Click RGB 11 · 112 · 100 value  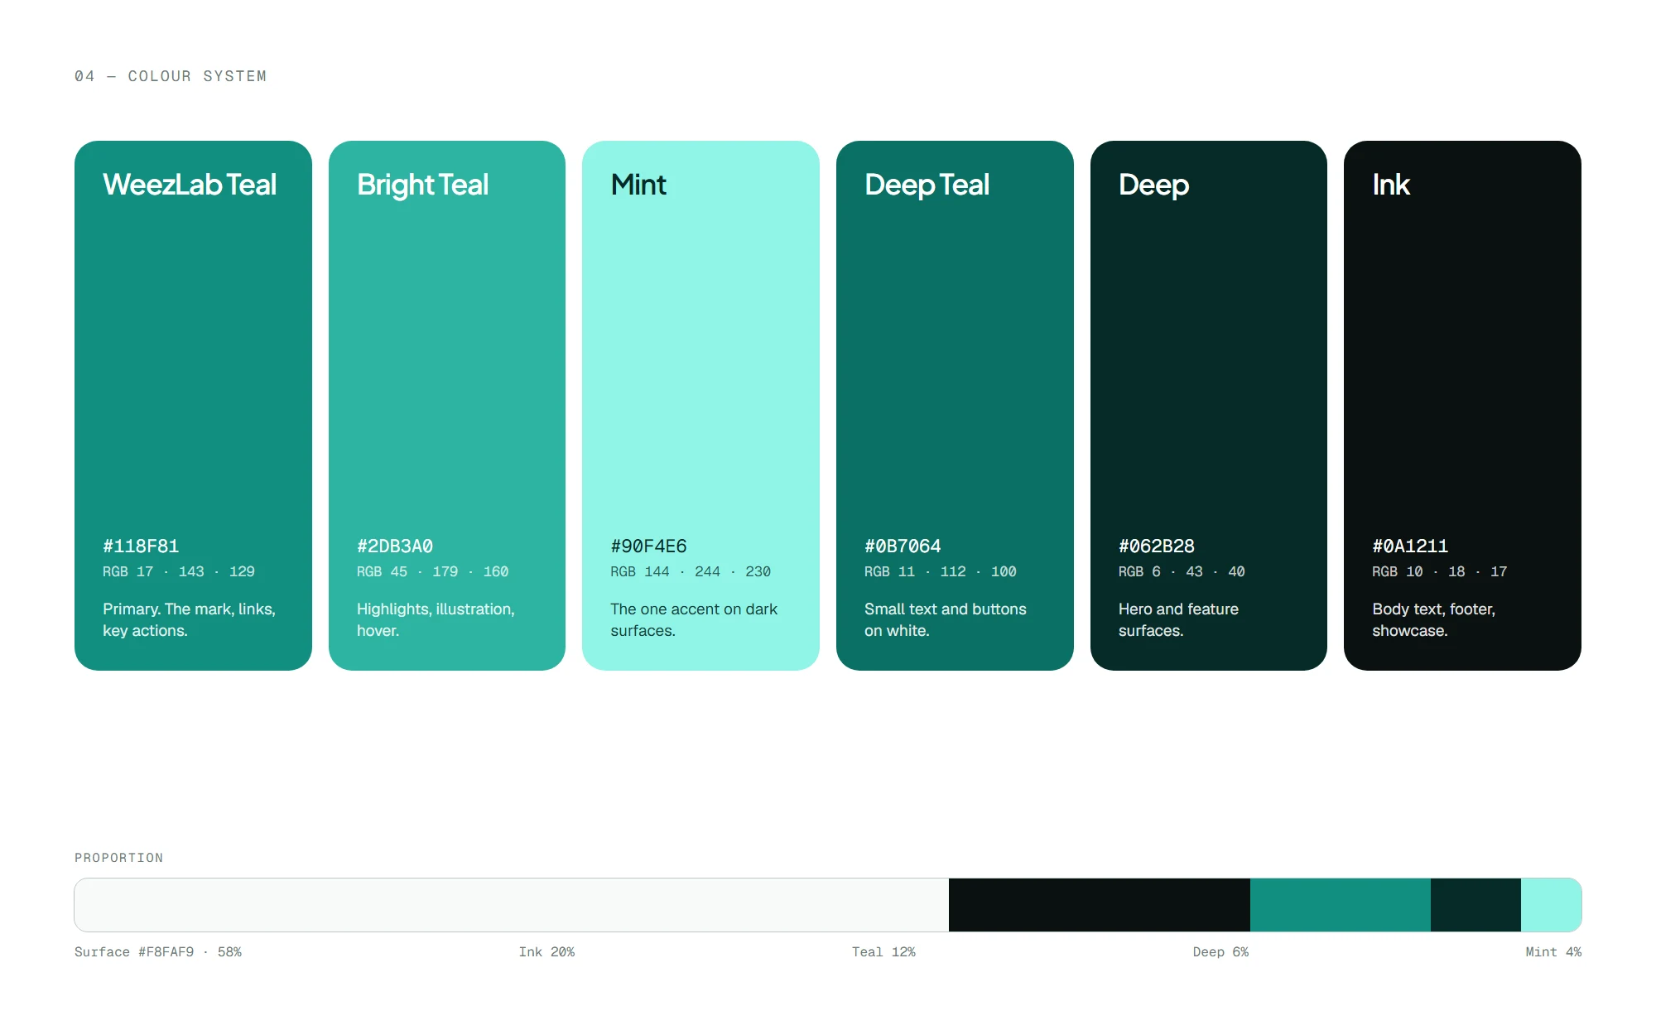[x=941, y=571]
